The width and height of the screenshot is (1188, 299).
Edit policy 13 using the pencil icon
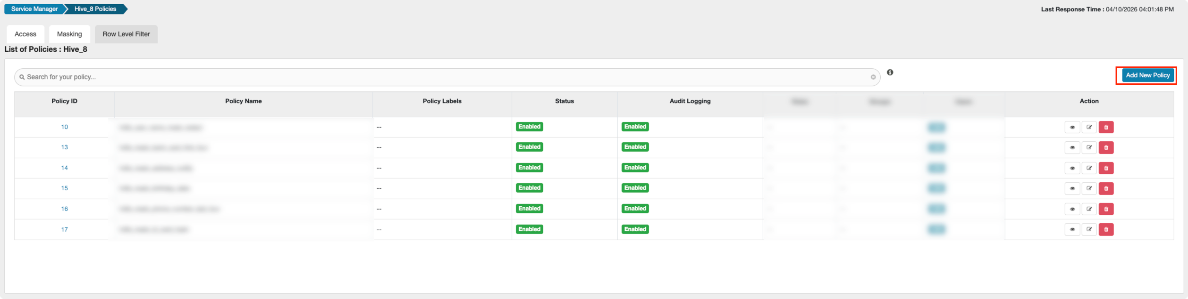(x=1089, y=147)
